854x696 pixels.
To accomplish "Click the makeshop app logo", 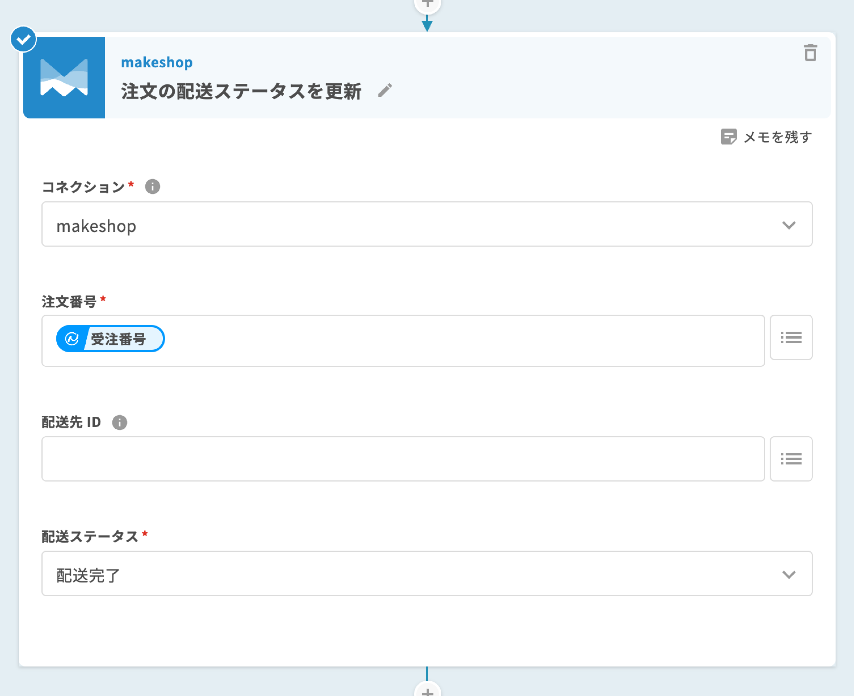I will (64, 77).
